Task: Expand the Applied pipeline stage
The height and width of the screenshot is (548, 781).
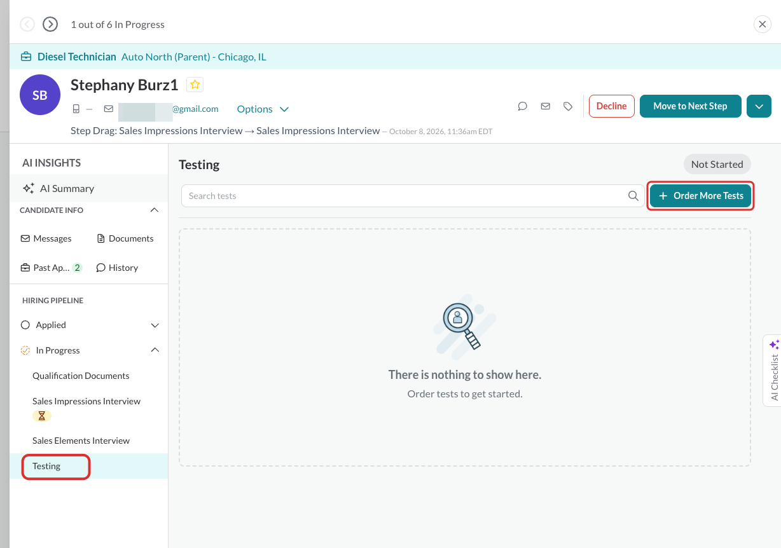Action: click(155, 325)
